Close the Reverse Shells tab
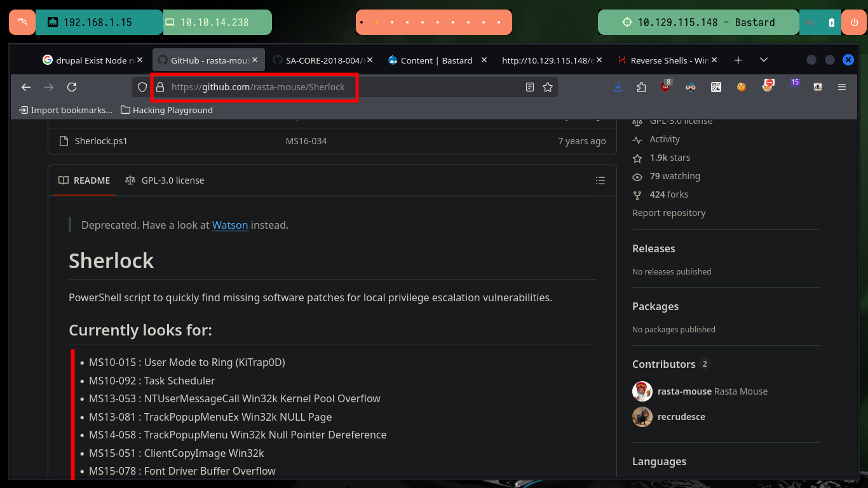The image size is (868, 488). click(x=715, y=60)
